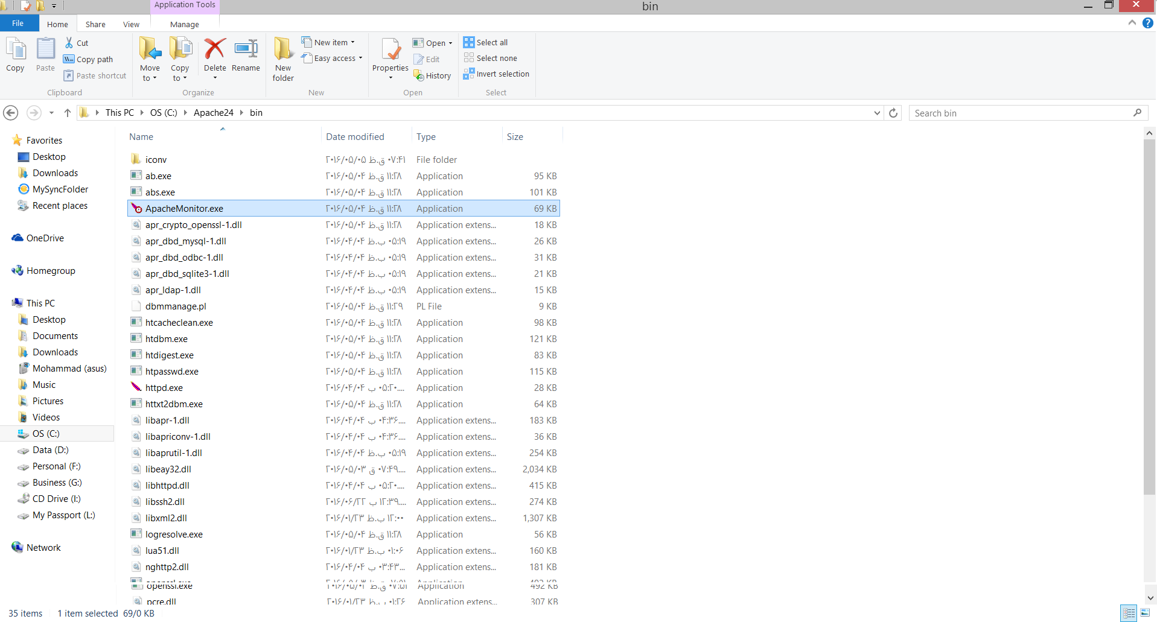Image resolution: width=1157 pixels, height=622 pixels.
Task: Sort by the Size column header
Action: click(532, 137)
